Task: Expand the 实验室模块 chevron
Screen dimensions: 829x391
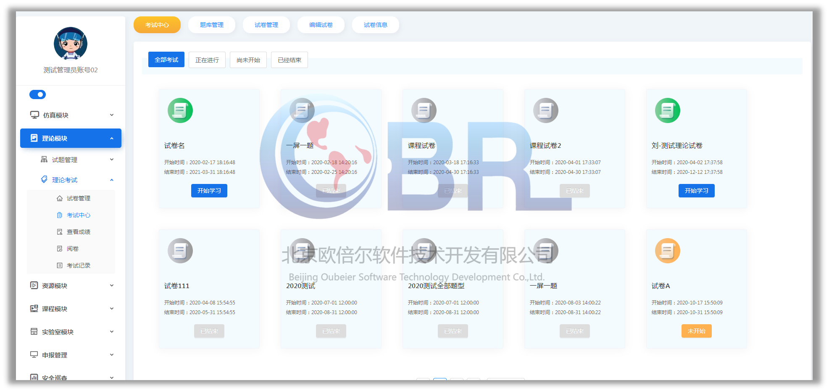Action: click(x=112, y=332)
